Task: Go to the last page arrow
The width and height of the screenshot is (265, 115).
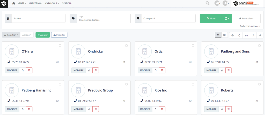Action: 260,35
